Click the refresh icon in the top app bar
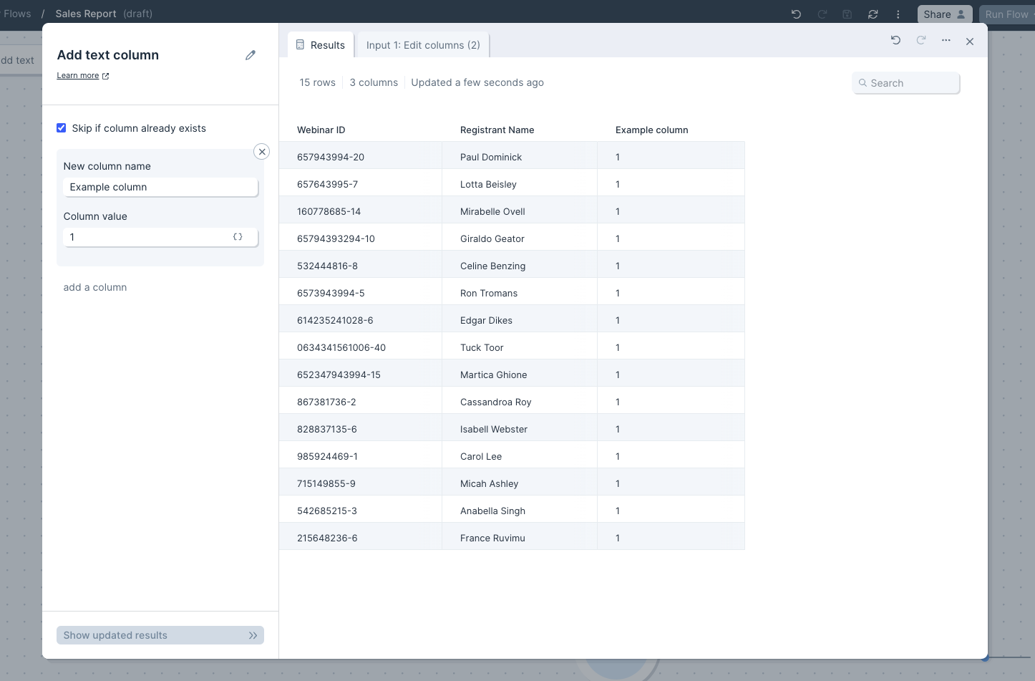The image size is (1035, 681). pyautogui.click(x=873, y=14)
